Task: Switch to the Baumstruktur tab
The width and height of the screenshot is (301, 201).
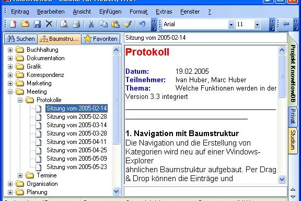Action: click(x=60, y=39)
